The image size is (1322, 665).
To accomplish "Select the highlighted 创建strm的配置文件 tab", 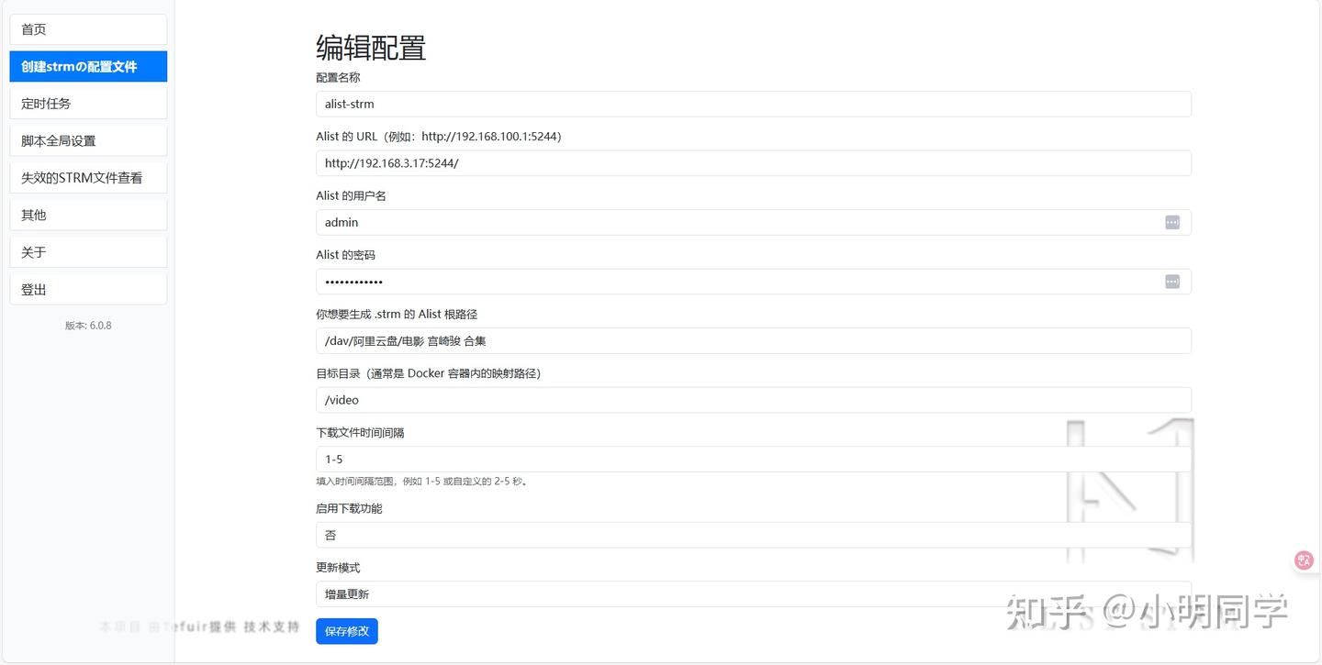I will (x=87, y=66).
